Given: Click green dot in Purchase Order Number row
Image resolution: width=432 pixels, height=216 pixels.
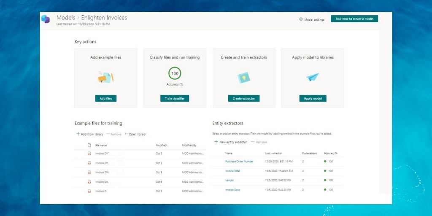Looking at the screenshot, I should [325, 161].
